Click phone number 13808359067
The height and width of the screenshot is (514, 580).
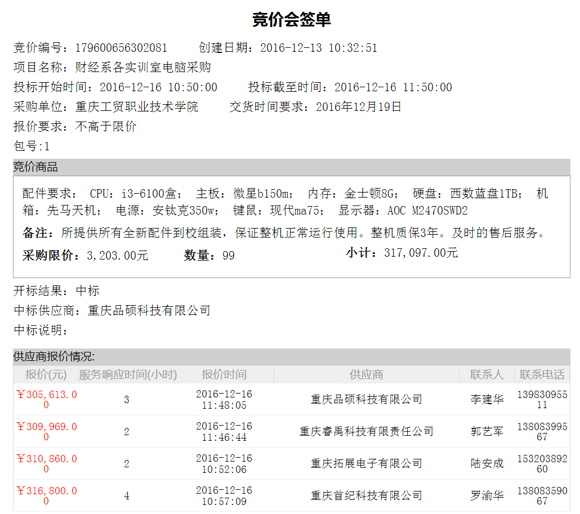click(542, 496)
